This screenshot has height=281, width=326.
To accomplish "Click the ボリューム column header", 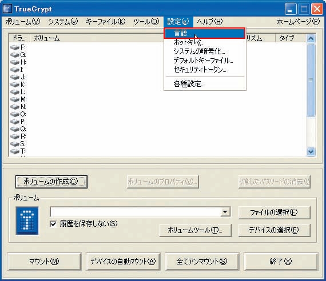I will (97, 38).
